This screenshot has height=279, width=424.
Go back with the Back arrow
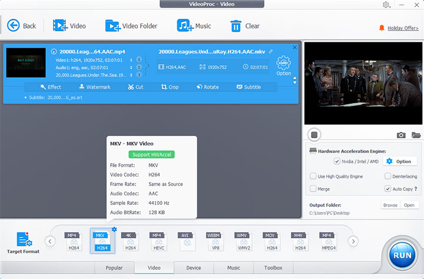(x=21, y=26)
